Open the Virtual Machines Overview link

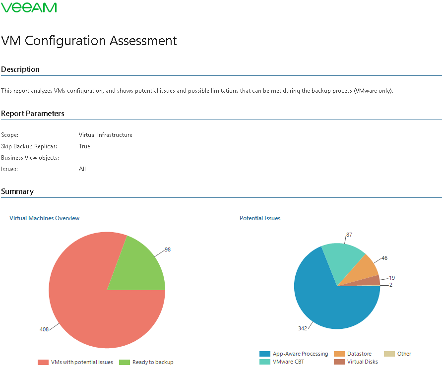[x=44, y=218]
